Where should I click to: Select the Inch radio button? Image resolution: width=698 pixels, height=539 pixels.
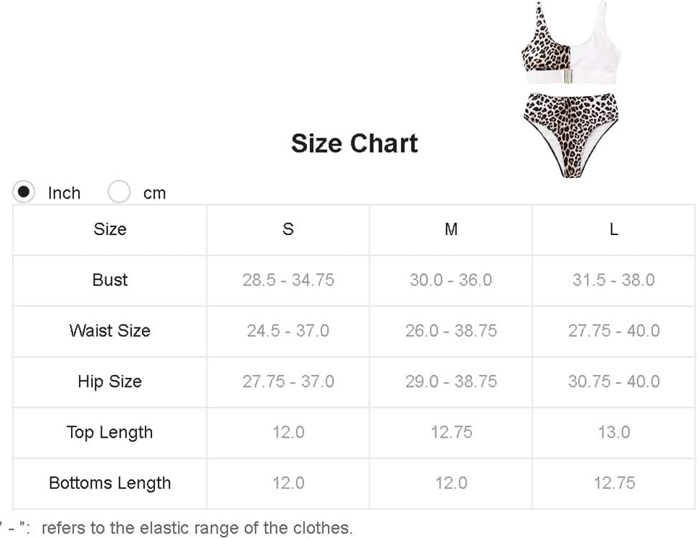(x=24, y=191)
